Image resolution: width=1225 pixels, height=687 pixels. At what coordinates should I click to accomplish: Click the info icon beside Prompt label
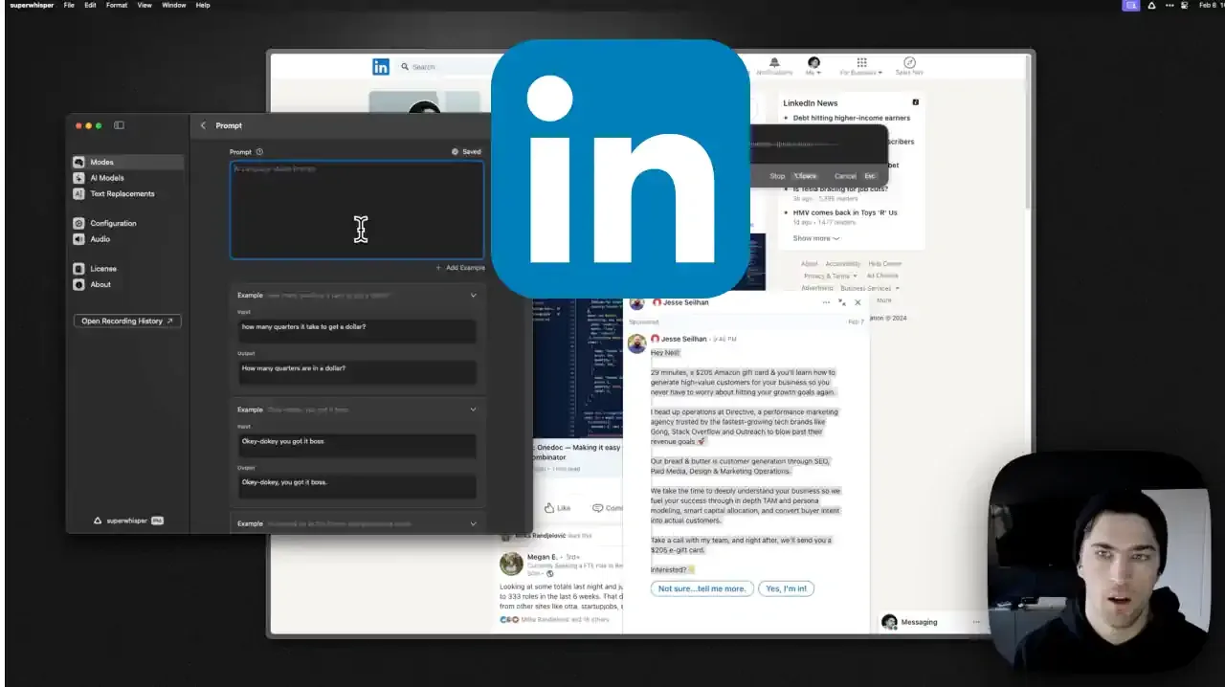point(259,152)
